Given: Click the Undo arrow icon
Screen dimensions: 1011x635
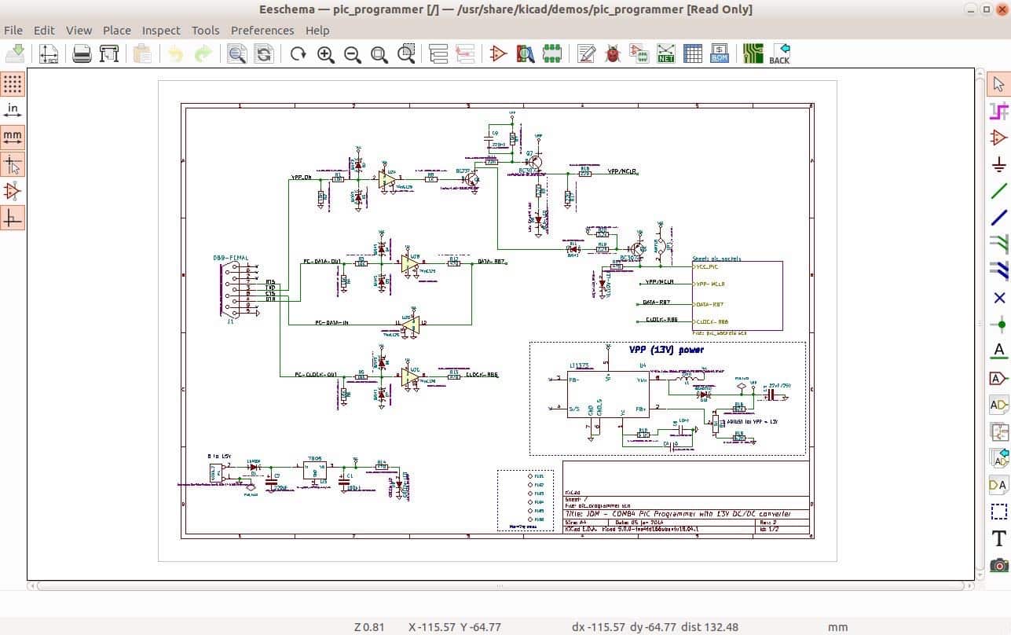Looking at the screenshot, I should coord(175,53).
